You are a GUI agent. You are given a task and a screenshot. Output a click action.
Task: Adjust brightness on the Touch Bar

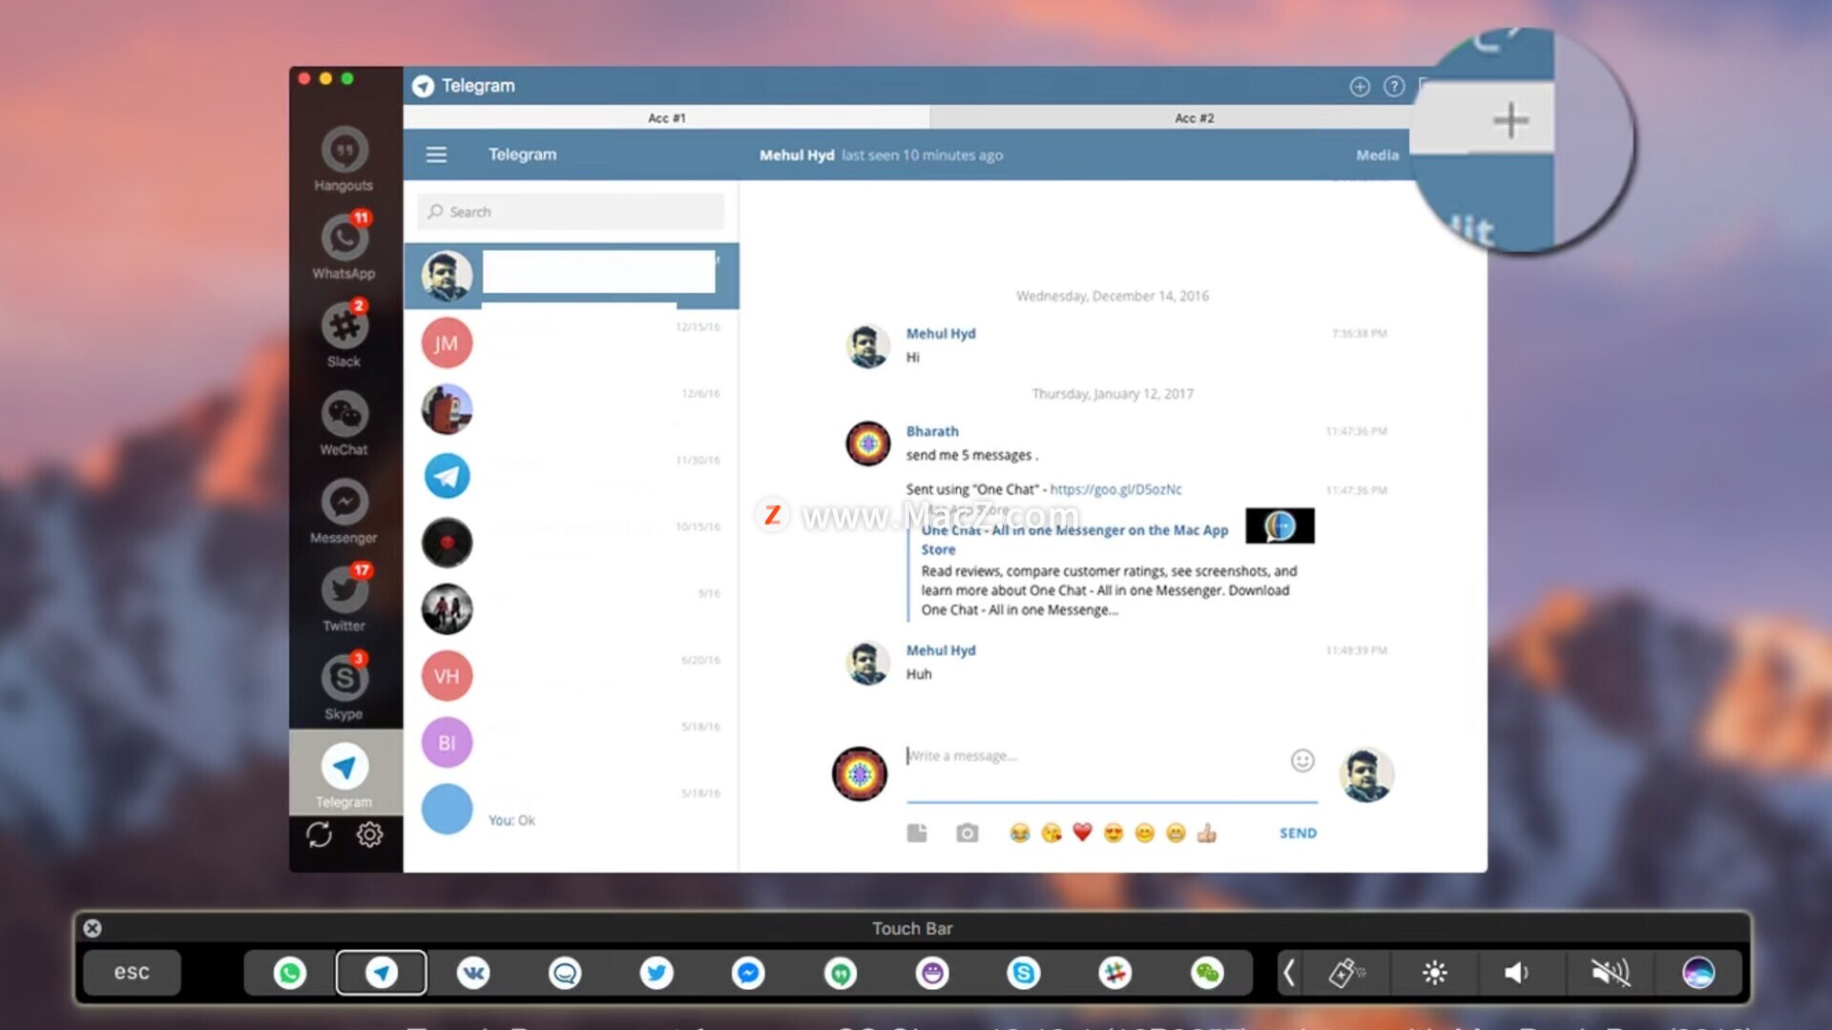(x=1434, y=973)
